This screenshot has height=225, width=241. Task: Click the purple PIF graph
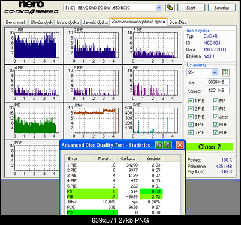click(152, 83)
